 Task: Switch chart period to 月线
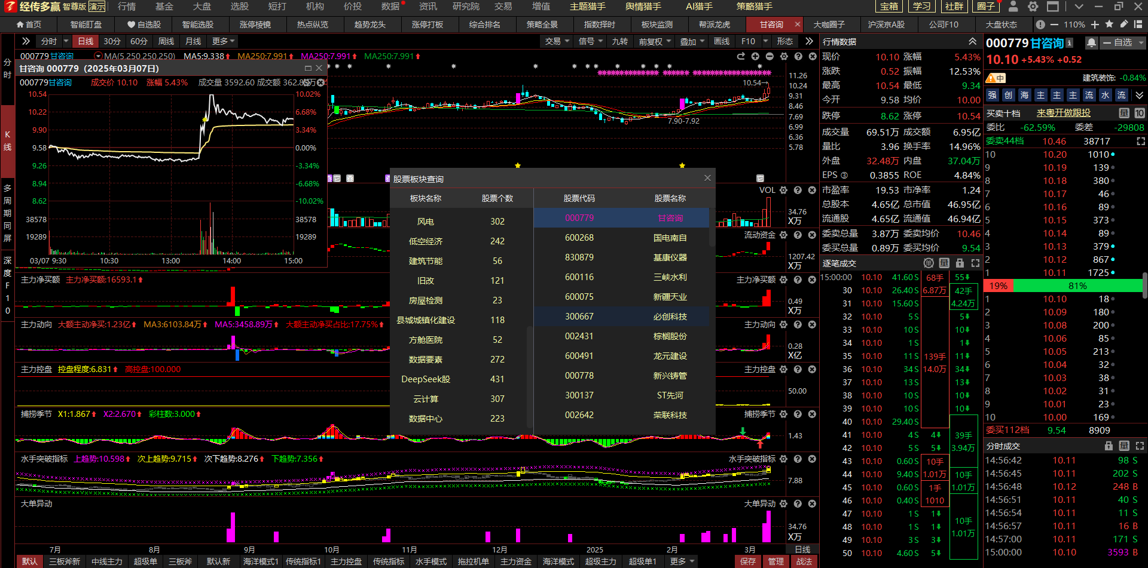click(193, 41)
